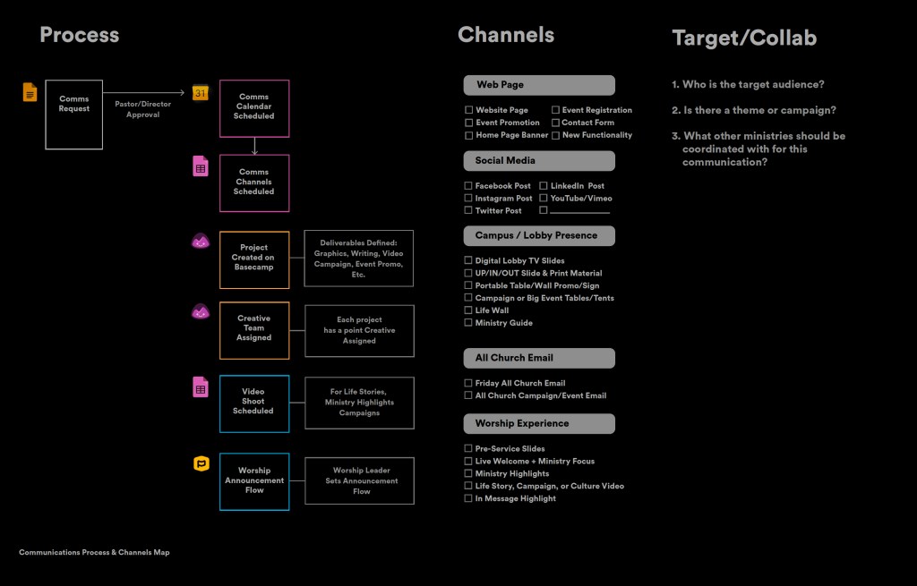
Task: Tick the Event Registration checkbox
Action: [x=555, y=110]
